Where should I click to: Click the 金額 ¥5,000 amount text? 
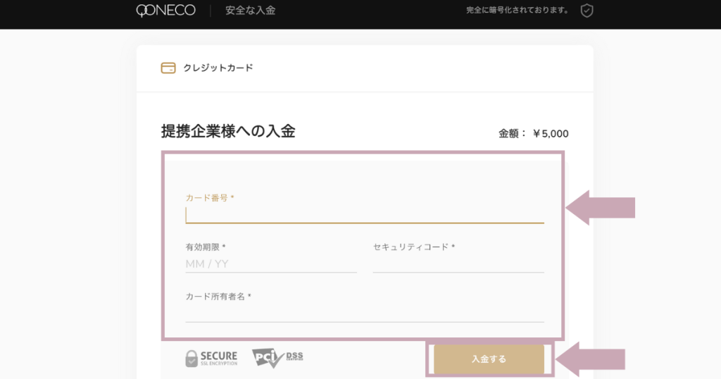tap(534, 134)
